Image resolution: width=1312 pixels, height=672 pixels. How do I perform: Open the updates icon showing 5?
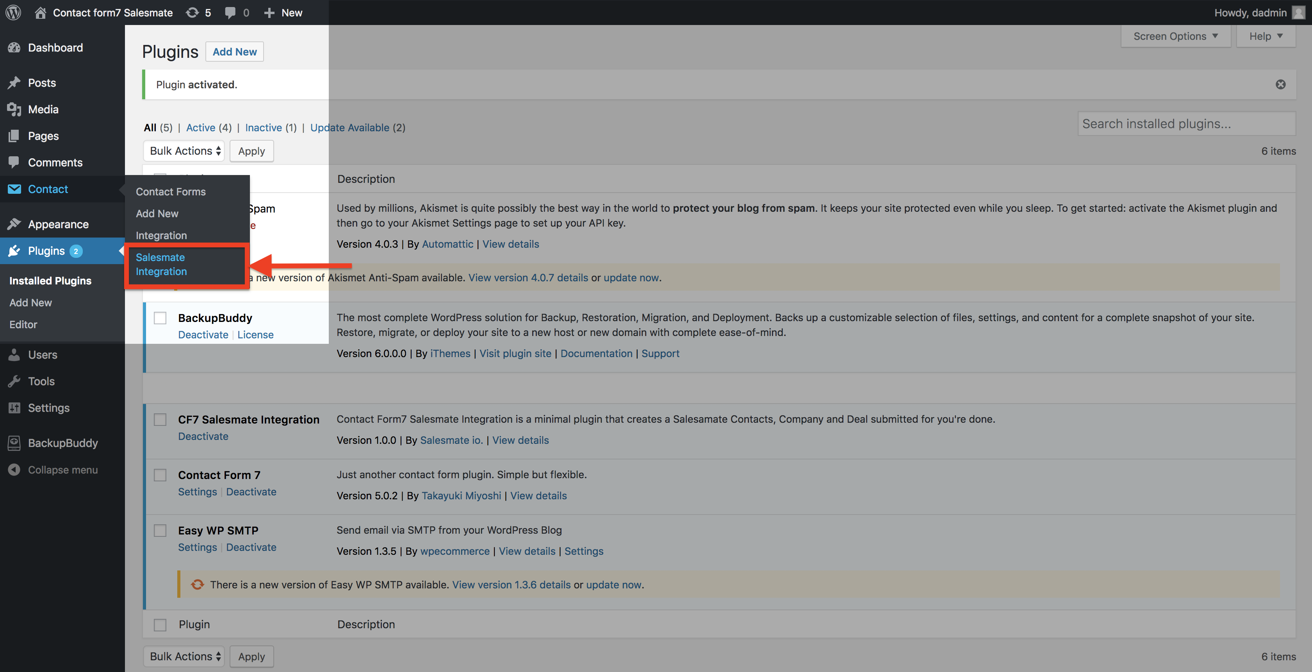[x=193, y=12]
